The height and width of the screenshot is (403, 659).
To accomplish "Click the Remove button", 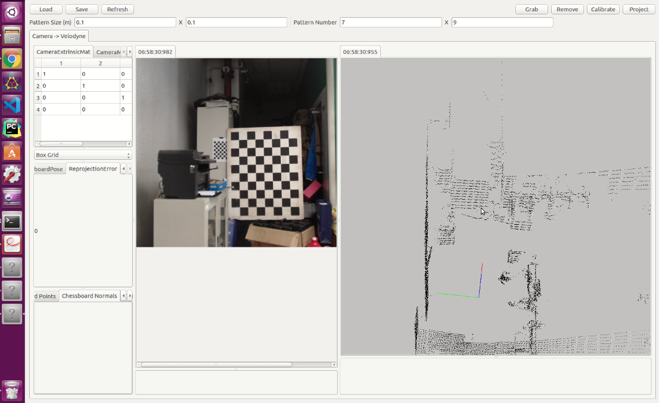I will [567, 10].
